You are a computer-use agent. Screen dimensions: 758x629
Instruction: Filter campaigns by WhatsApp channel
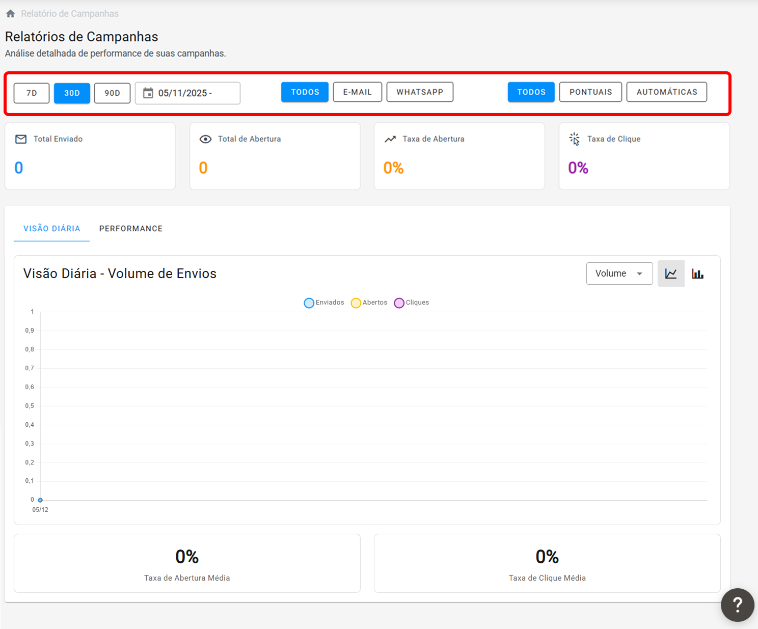tap(420, 92)
